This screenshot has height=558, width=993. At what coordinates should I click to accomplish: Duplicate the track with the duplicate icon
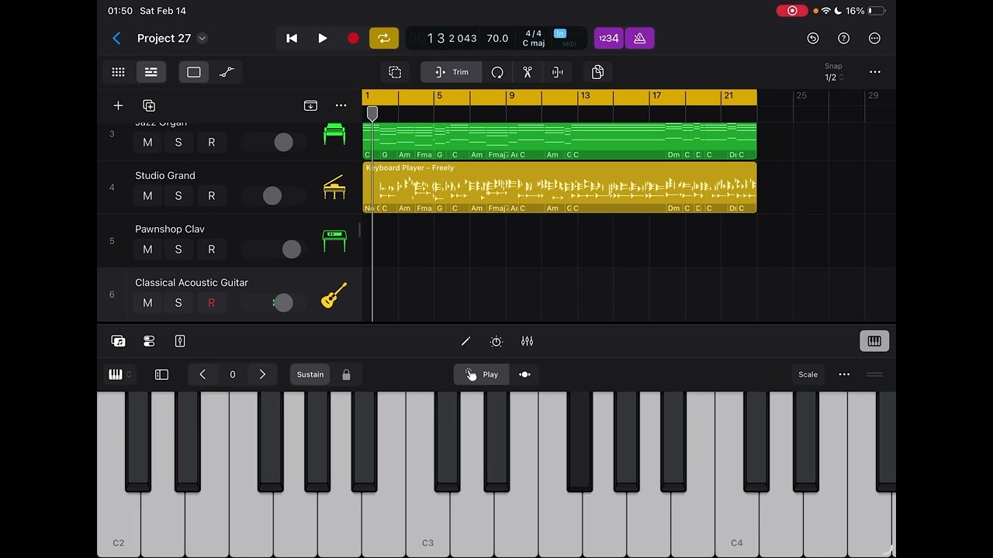pos(149,105)
